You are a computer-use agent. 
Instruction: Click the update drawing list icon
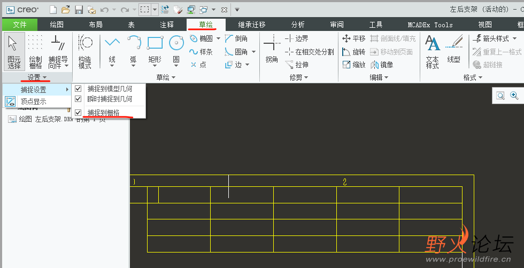[165, 10]
